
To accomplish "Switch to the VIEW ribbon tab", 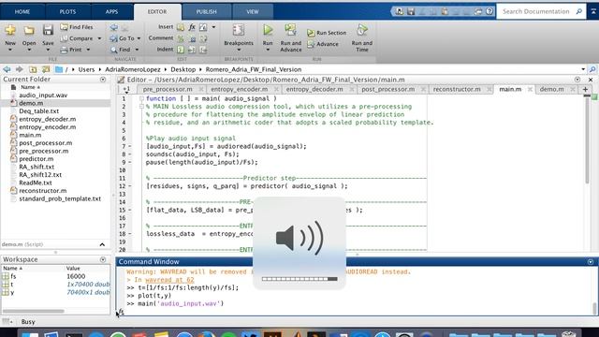I will pos(253,12).
